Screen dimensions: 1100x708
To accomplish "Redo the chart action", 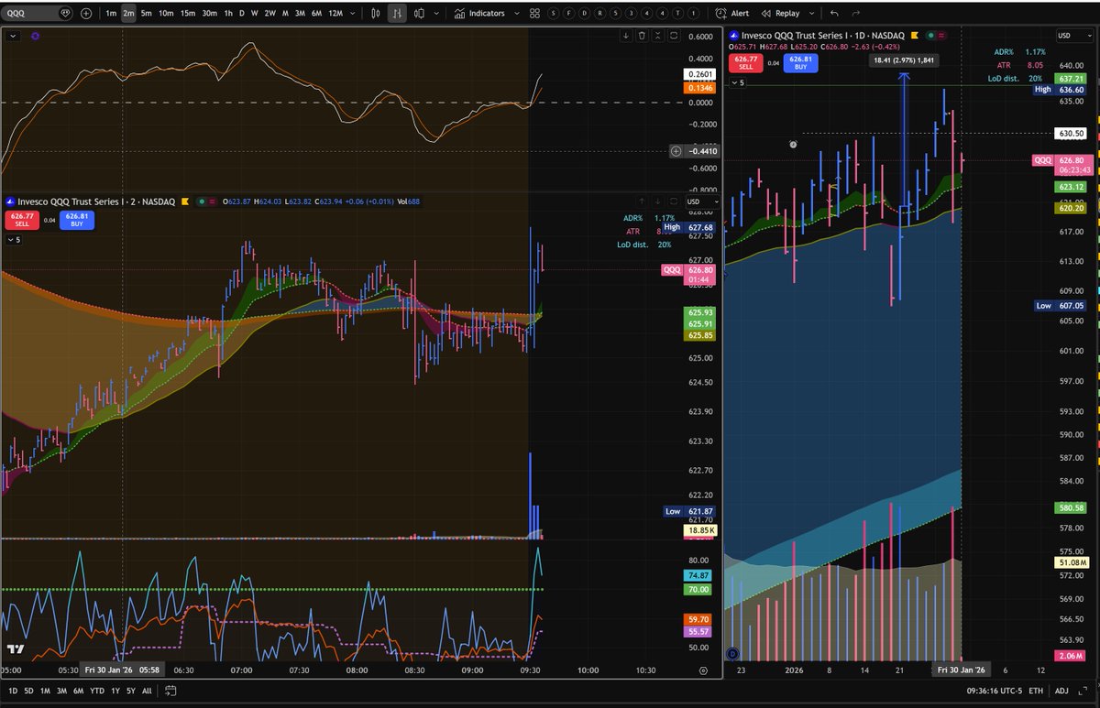I will (x=855, y=14).
